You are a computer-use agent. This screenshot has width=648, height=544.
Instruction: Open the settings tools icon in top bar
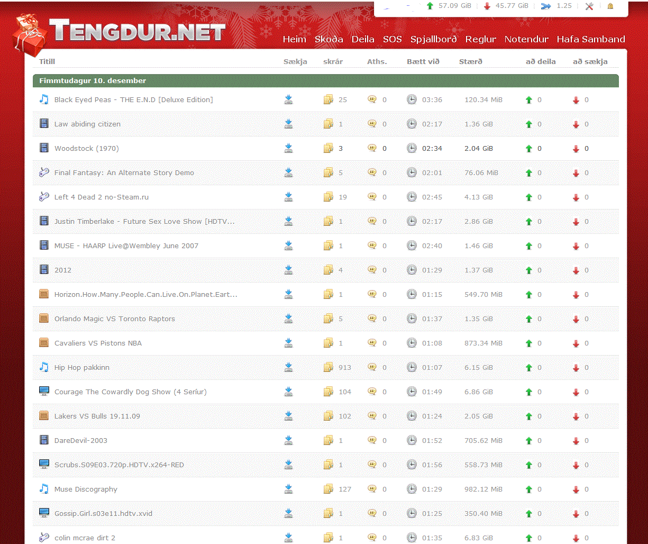coord(589,6)
